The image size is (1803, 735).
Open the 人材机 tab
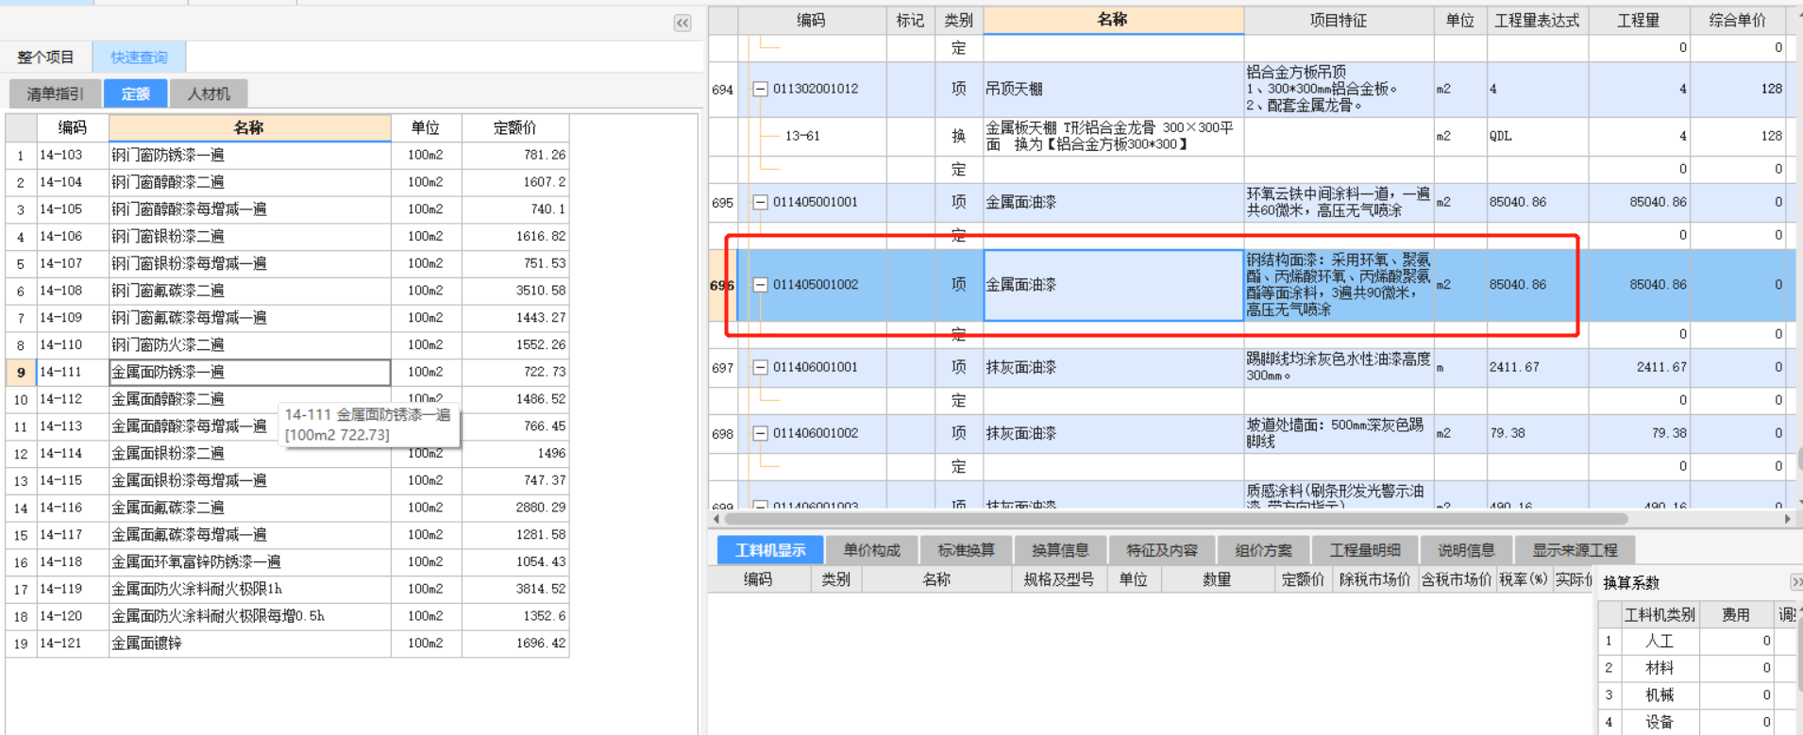(209, 93)
